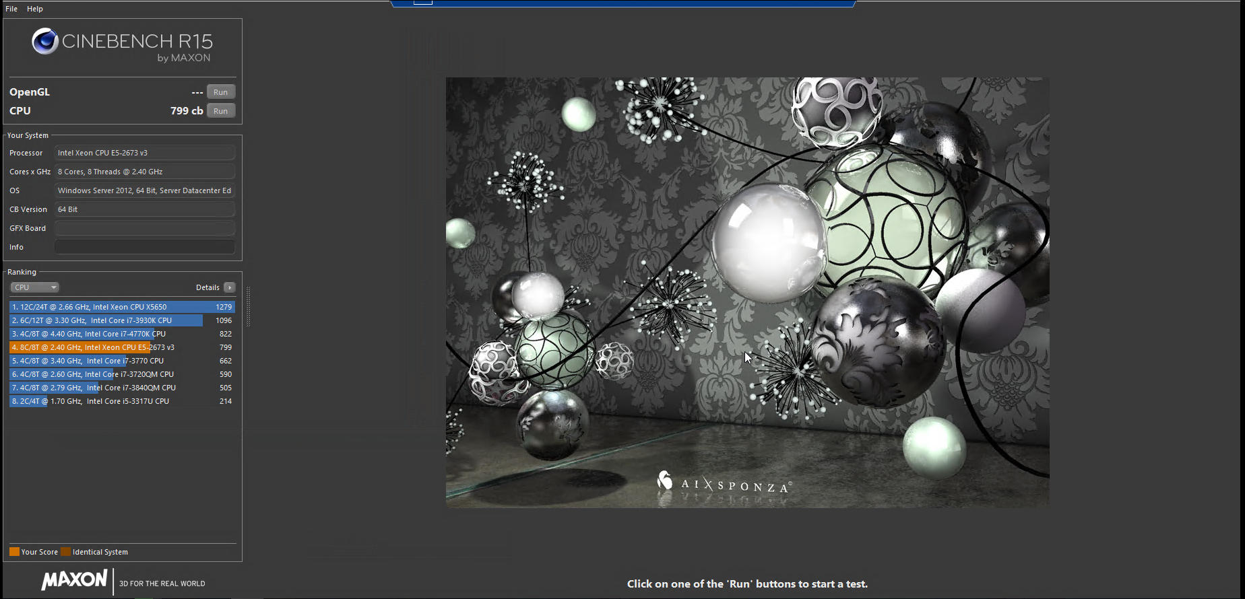Select ranking row Intel Core i5-3317U
The width and height of the screenshot is (1245, 599).
(x=122, y=401)
